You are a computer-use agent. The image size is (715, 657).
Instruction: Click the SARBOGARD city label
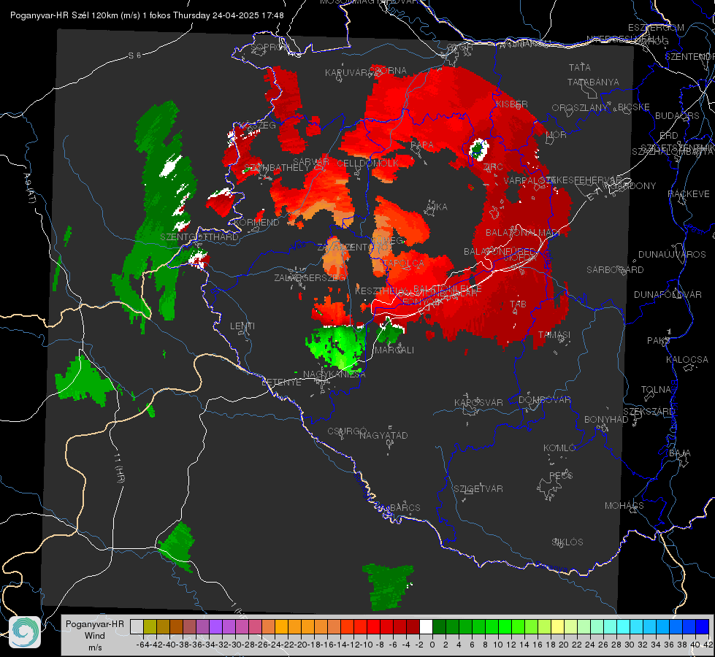tap(615, 270)
